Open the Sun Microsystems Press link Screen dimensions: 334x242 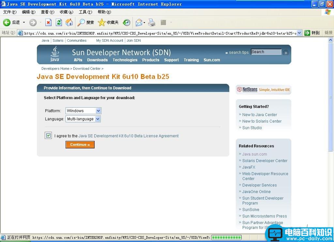click(265, 216)
